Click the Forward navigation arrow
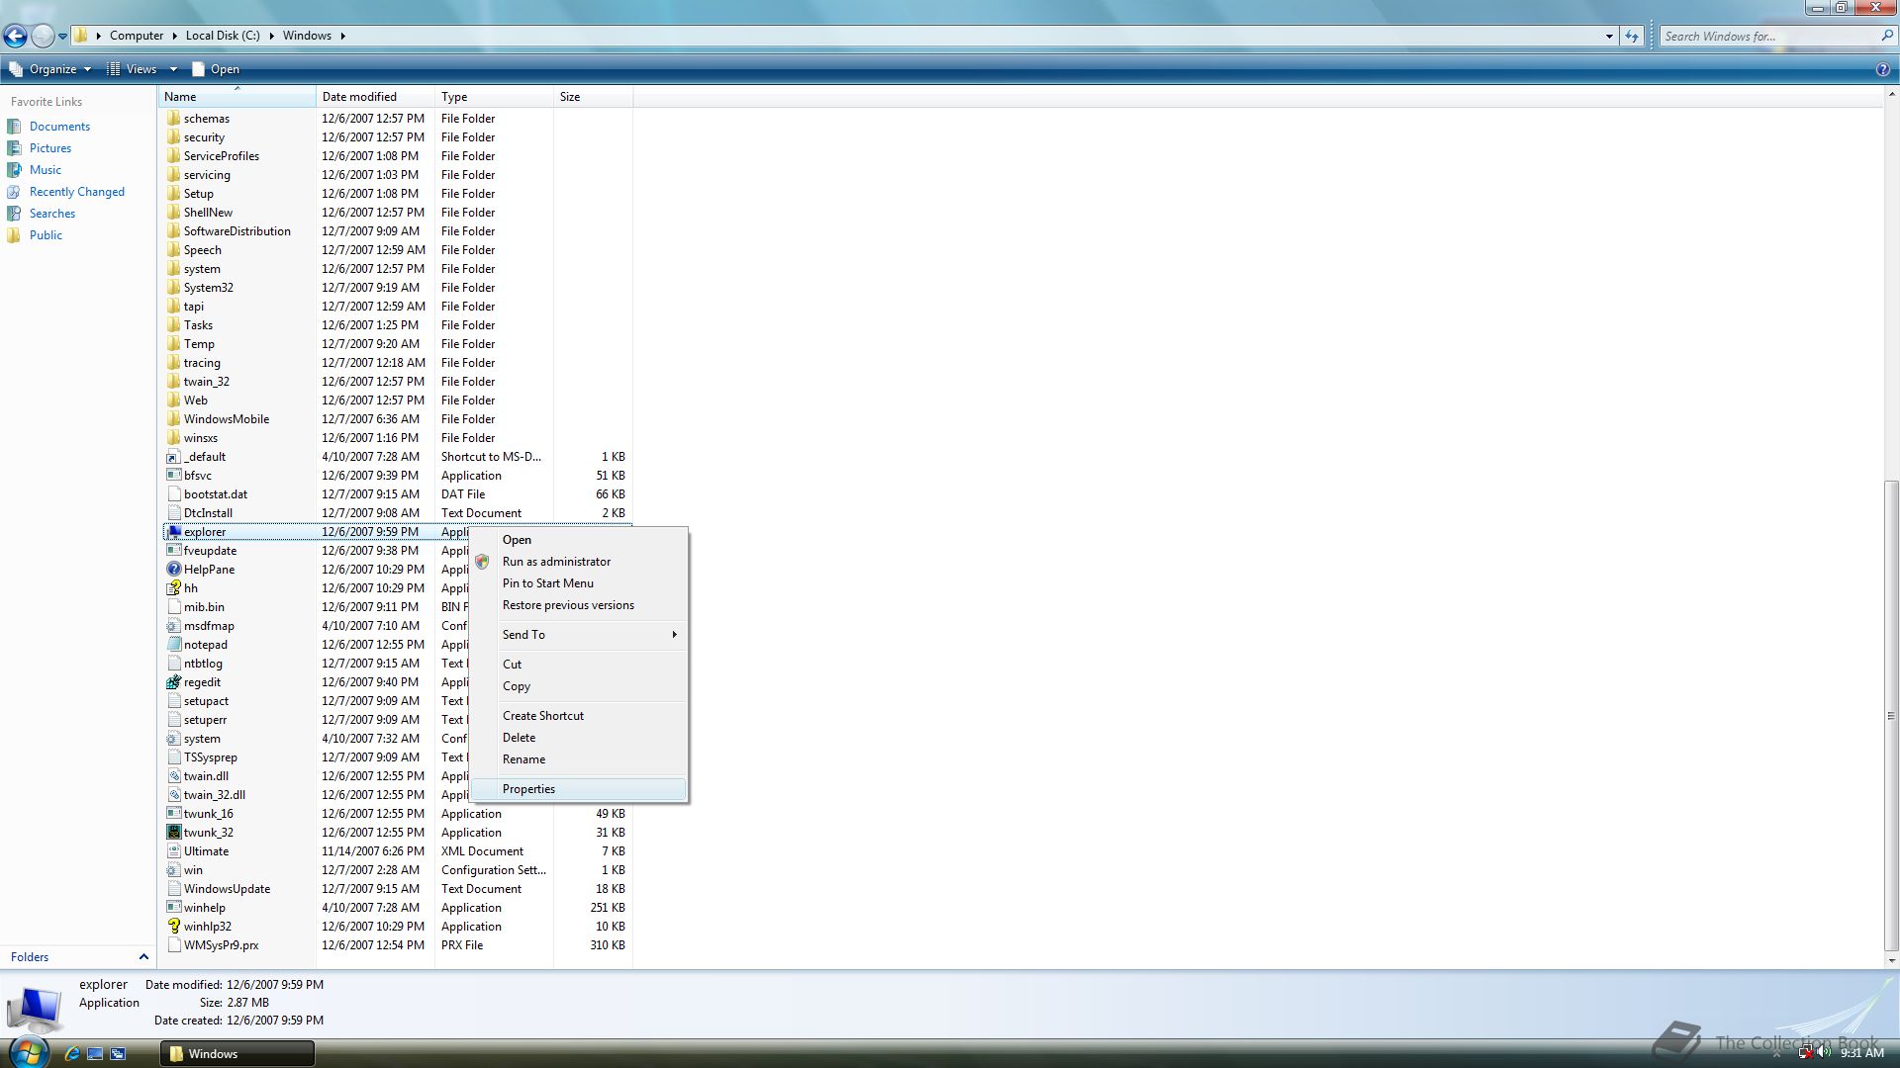This screenshot has height=1068, width=1900. pyautogui.click(x=43, y=37)
